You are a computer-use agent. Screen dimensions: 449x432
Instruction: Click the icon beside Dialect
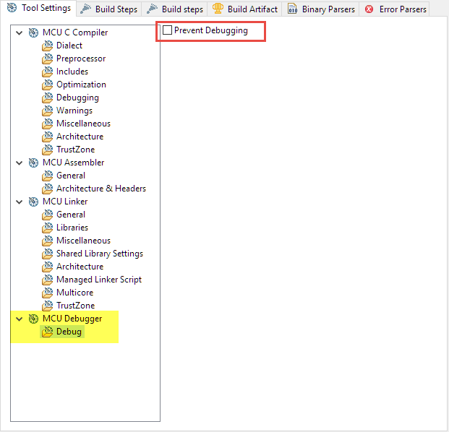(48, 46)
